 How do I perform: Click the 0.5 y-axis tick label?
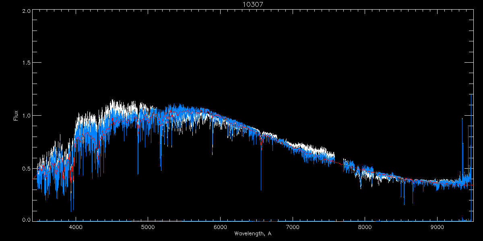[x=26, y=168]
